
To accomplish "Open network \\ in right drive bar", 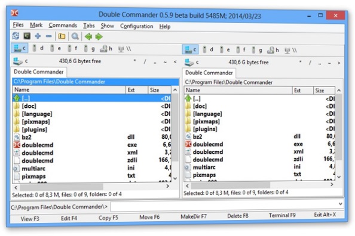I will tap(290, 50).
